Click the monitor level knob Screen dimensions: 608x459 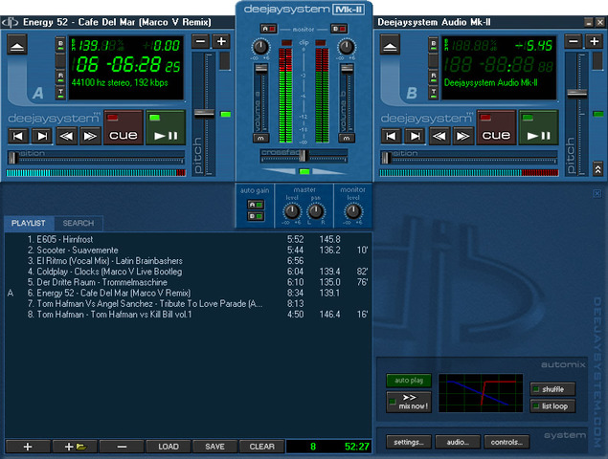(353, 211)
